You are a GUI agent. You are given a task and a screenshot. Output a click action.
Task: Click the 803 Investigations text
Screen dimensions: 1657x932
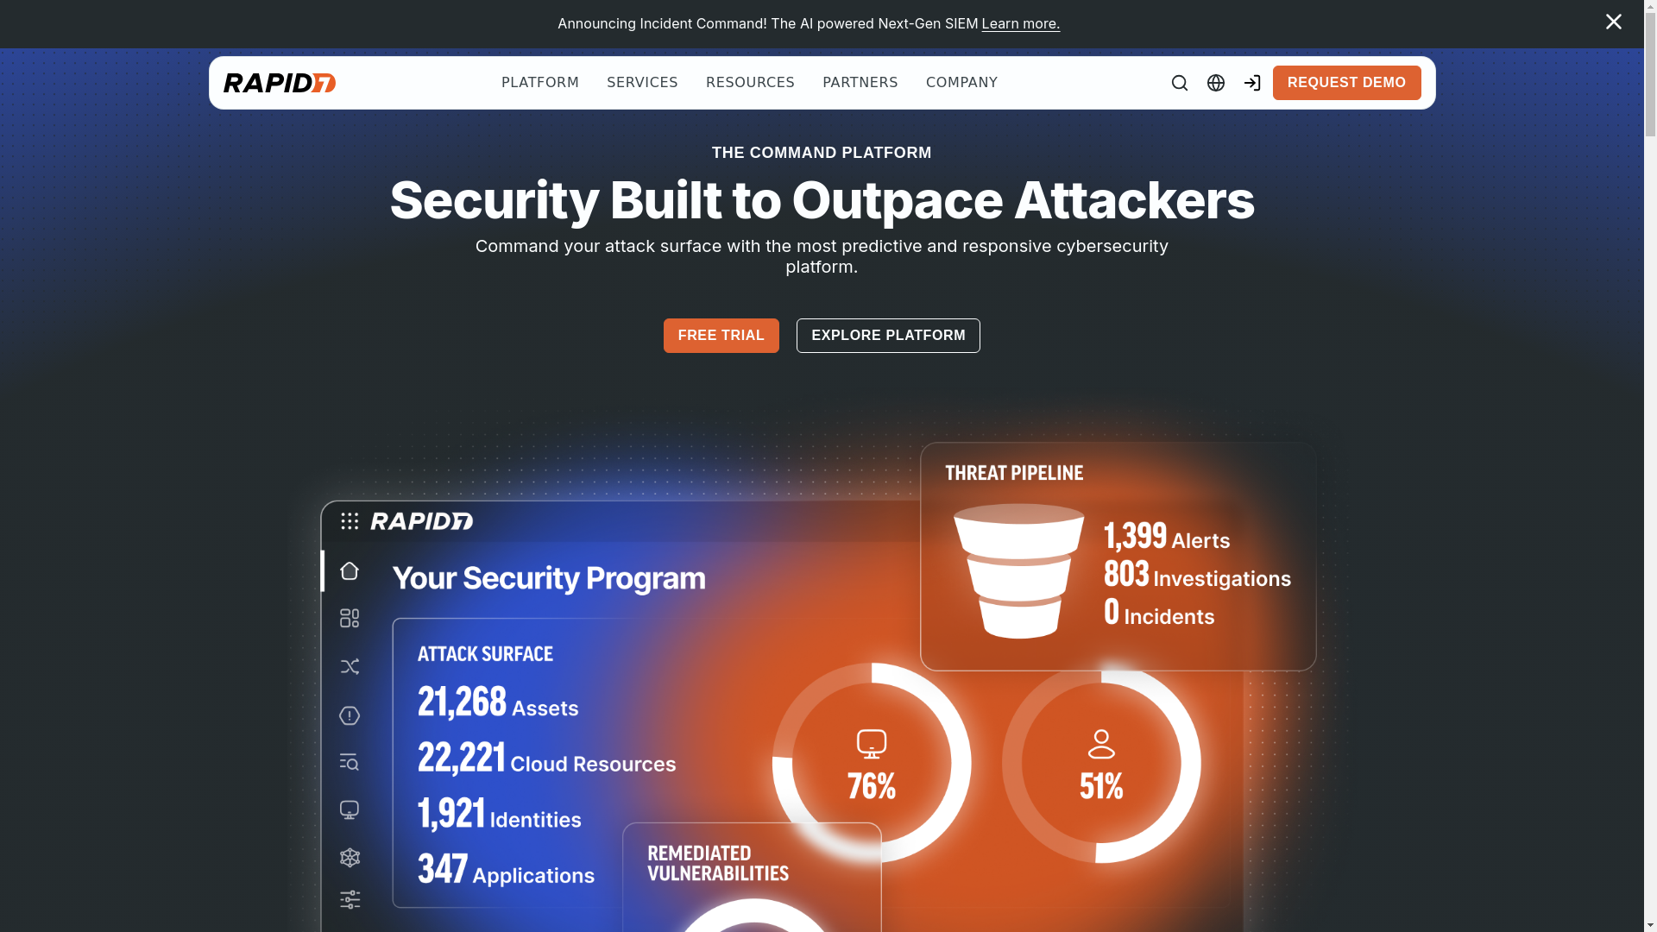coord(1198,575)
